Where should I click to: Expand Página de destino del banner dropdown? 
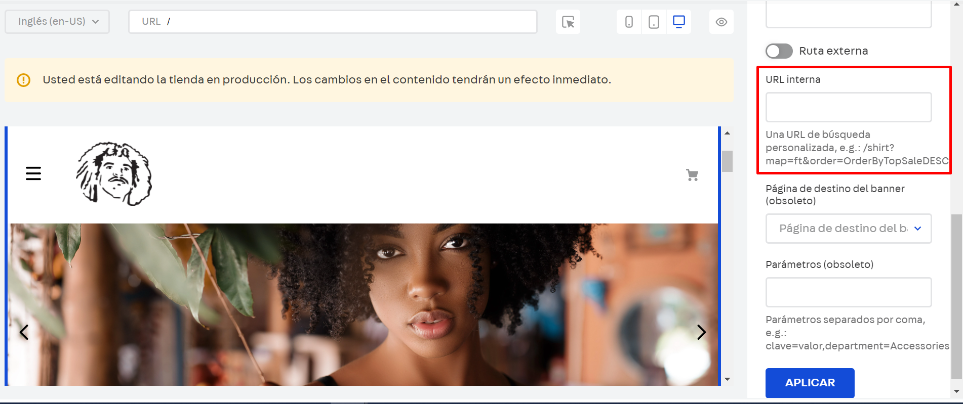[848, 229]
